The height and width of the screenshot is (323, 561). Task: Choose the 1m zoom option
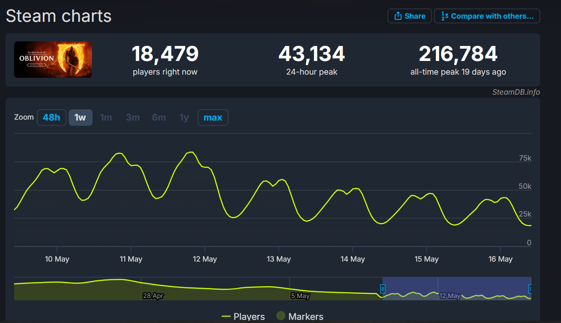106,117
